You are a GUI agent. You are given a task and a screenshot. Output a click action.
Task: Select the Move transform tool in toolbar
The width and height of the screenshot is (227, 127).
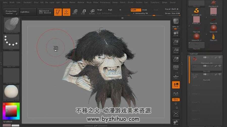[75, 12]
